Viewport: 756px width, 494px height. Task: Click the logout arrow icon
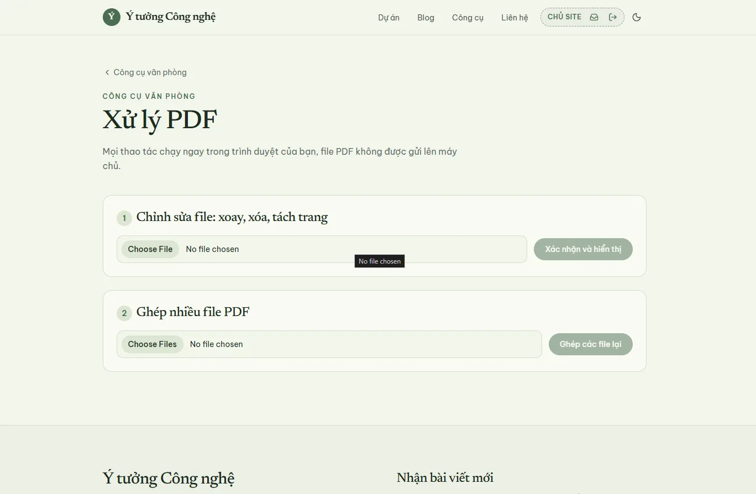(x=613, y=17)
